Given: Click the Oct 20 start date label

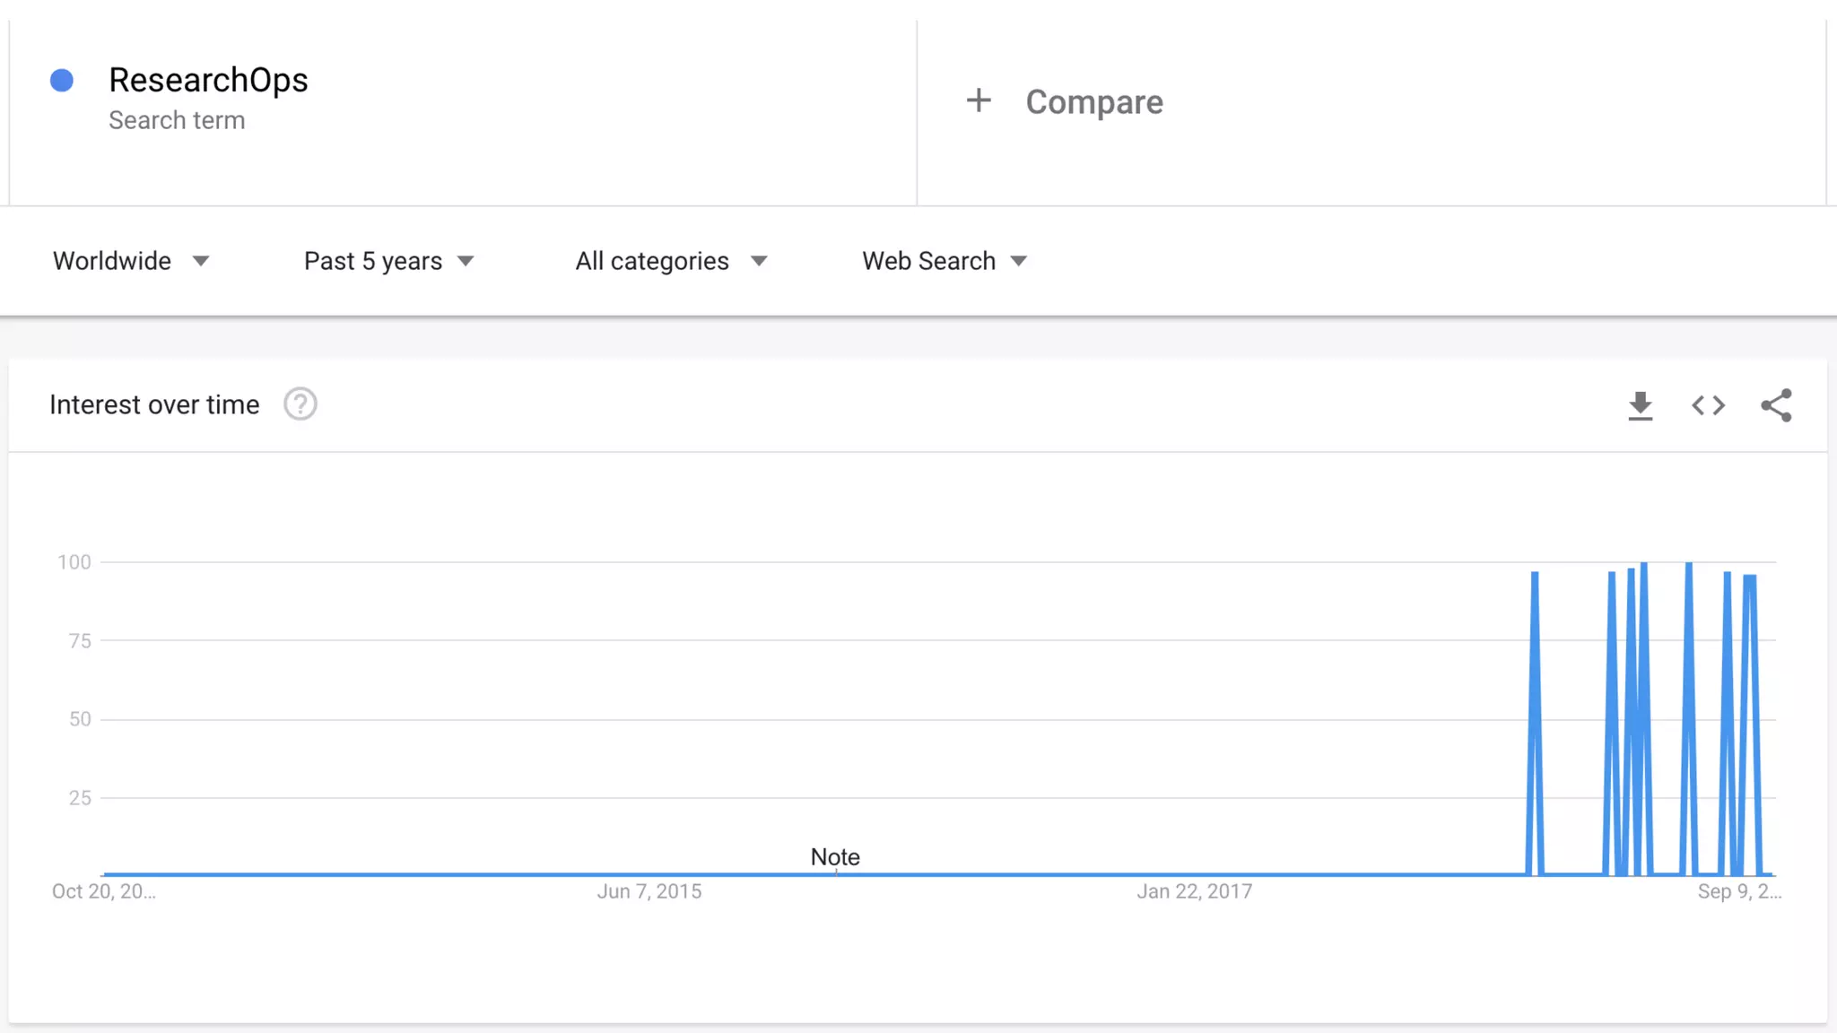Looking at the screenshot, I should [103, 891].
